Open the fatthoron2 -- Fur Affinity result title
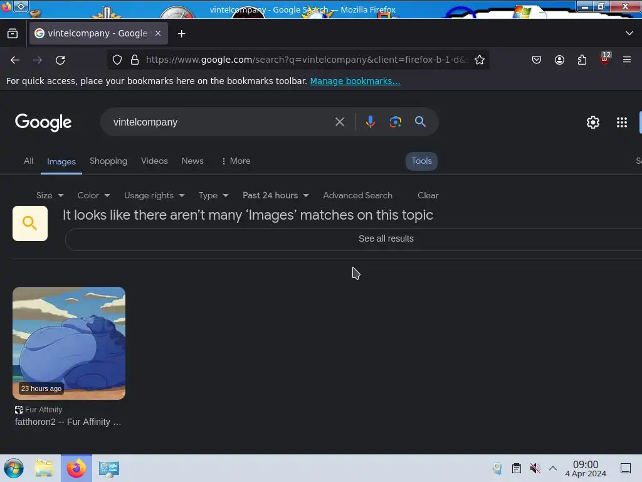 pos(68,422)
